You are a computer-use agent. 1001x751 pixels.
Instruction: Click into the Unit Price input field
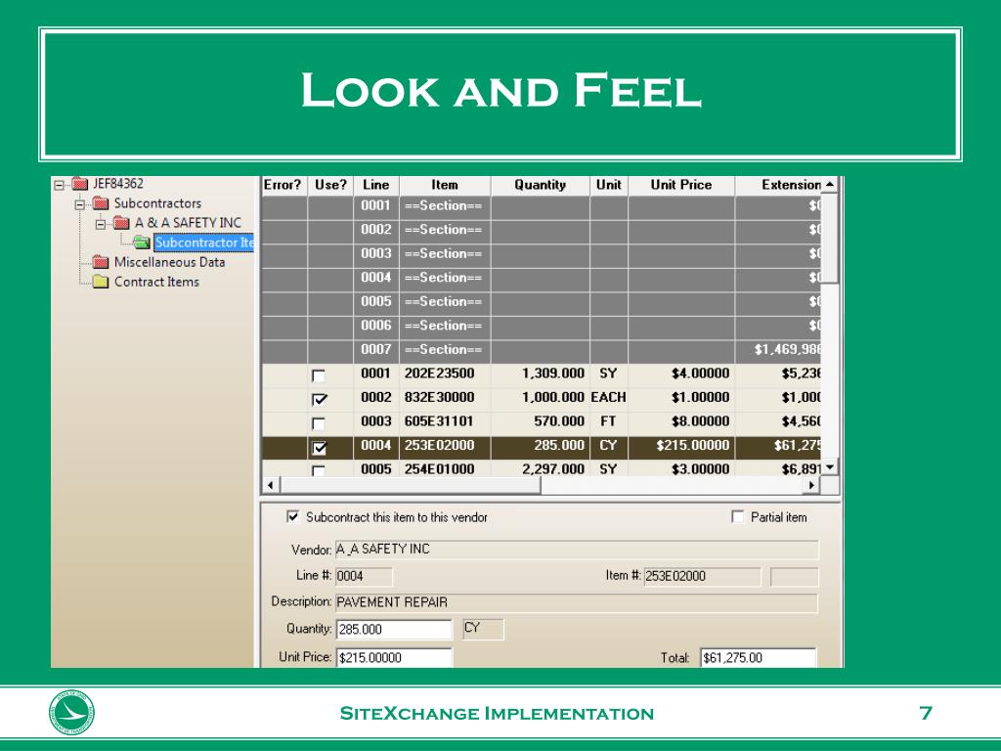coord(393,658)
